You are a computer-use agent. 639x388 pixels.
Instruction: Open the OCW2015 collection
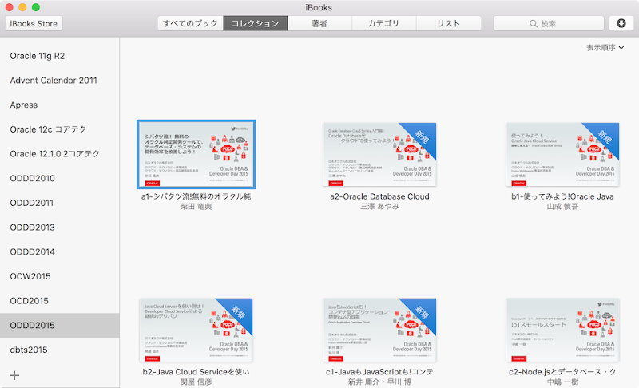pos(59,276)
